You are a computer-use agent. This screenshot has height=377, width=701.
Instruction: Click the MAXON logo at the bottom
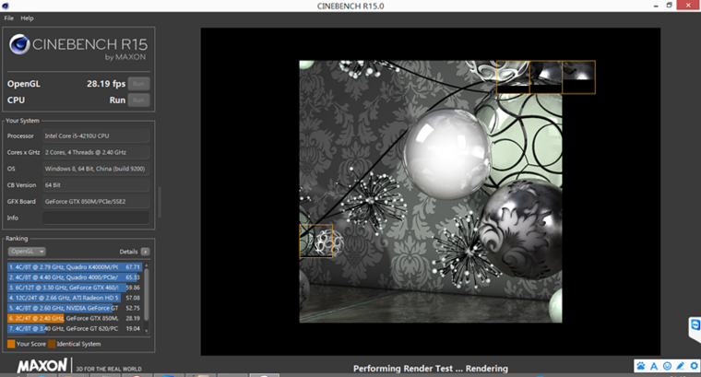[x=42, y=366]
